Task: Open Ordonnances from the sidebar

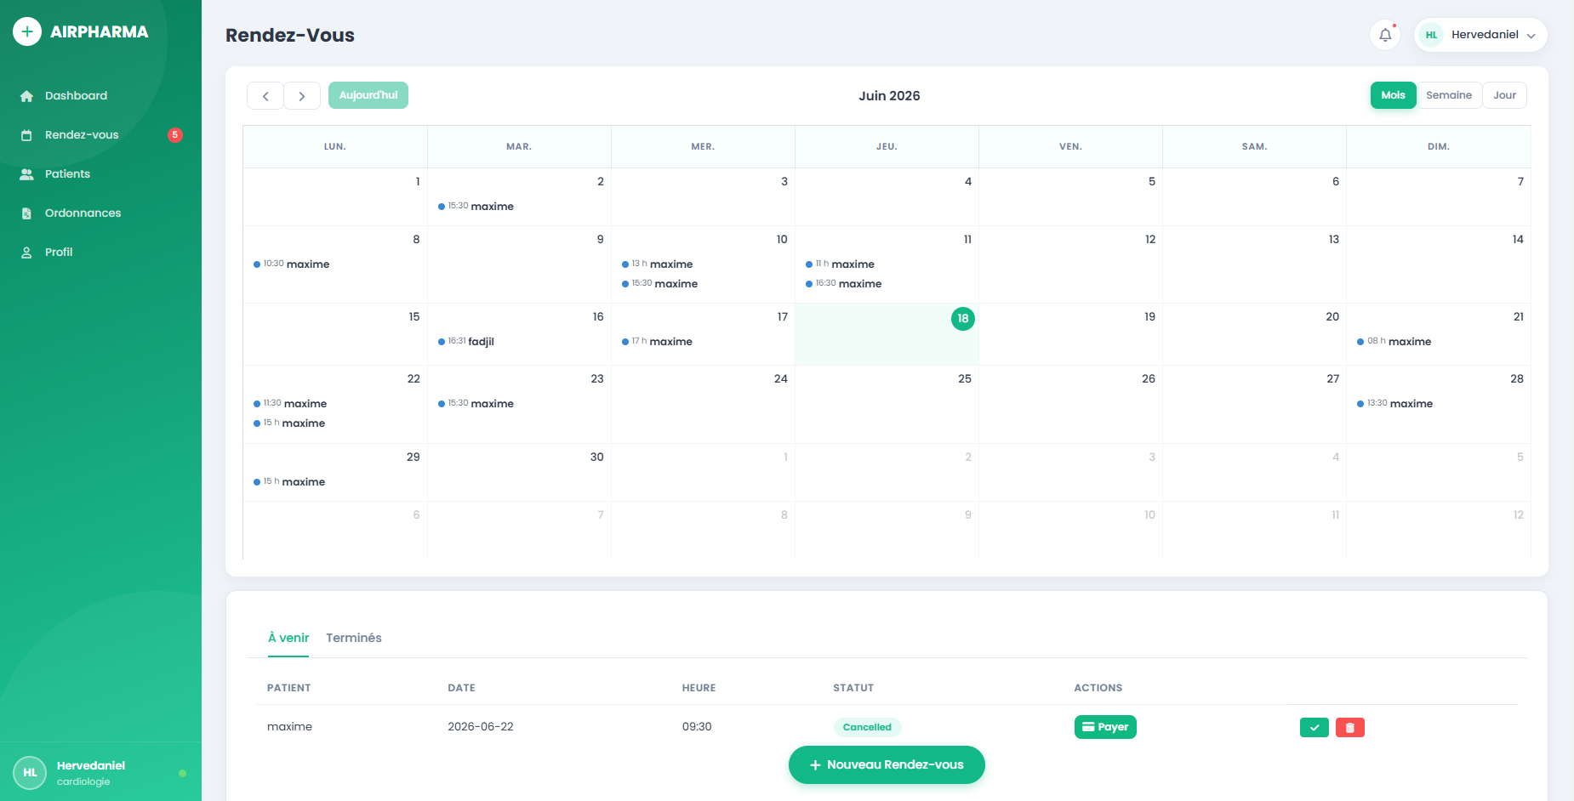Action: [83, 213]
